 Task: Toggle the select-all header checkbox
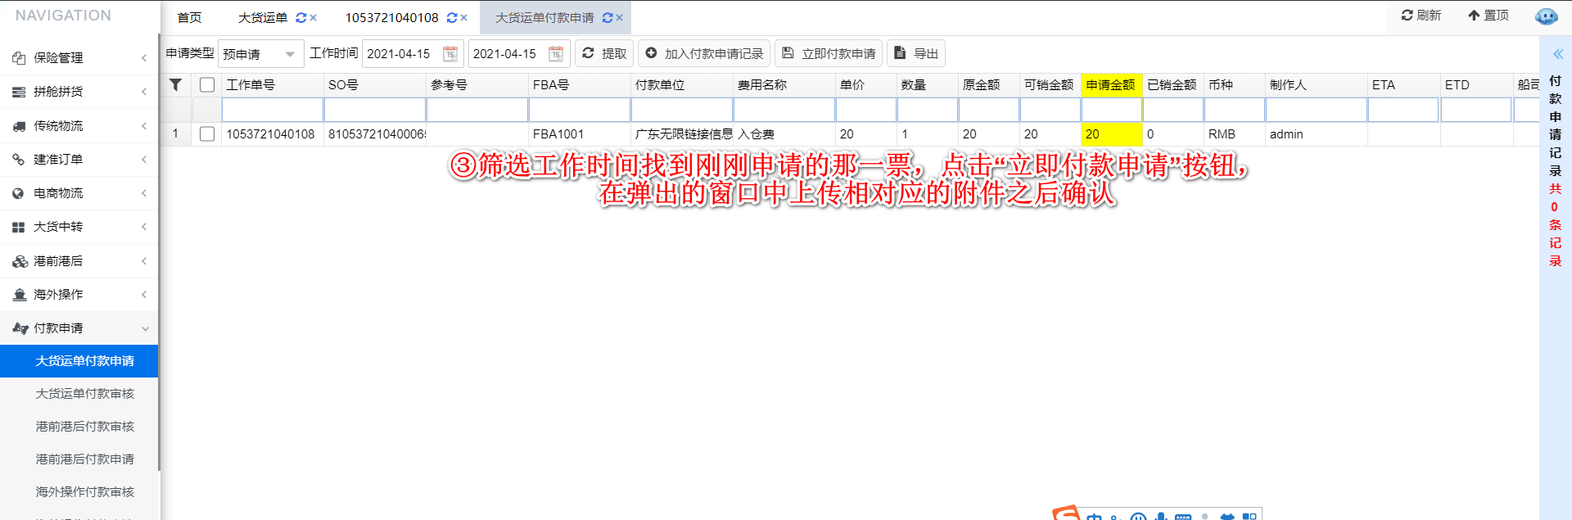pos(207,85)
